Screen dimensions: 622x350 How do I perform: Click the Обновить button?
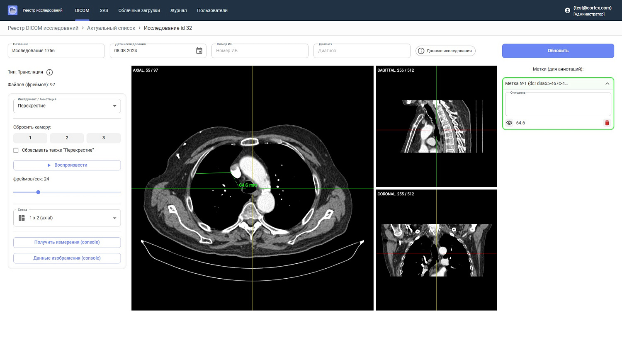coord(558,51)
